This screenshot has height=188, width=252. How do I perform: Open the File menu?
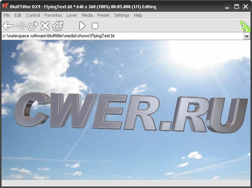tap(7, 15)
